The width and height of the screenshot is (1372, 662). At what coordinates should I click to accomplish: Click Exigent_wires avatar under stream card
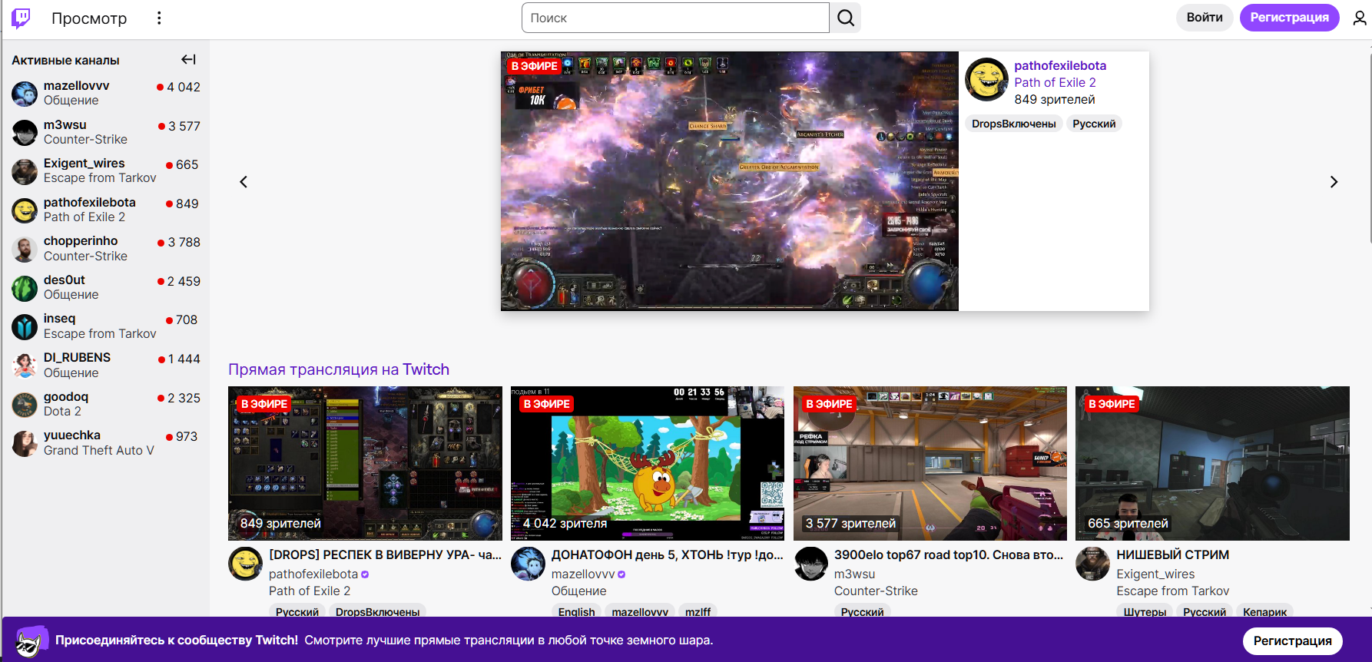coord(1092,564)
